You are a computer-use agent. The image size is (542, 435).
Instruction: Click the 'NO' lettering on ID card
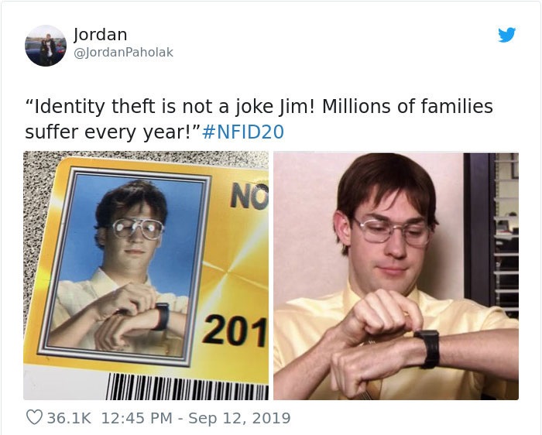(249, 197)
